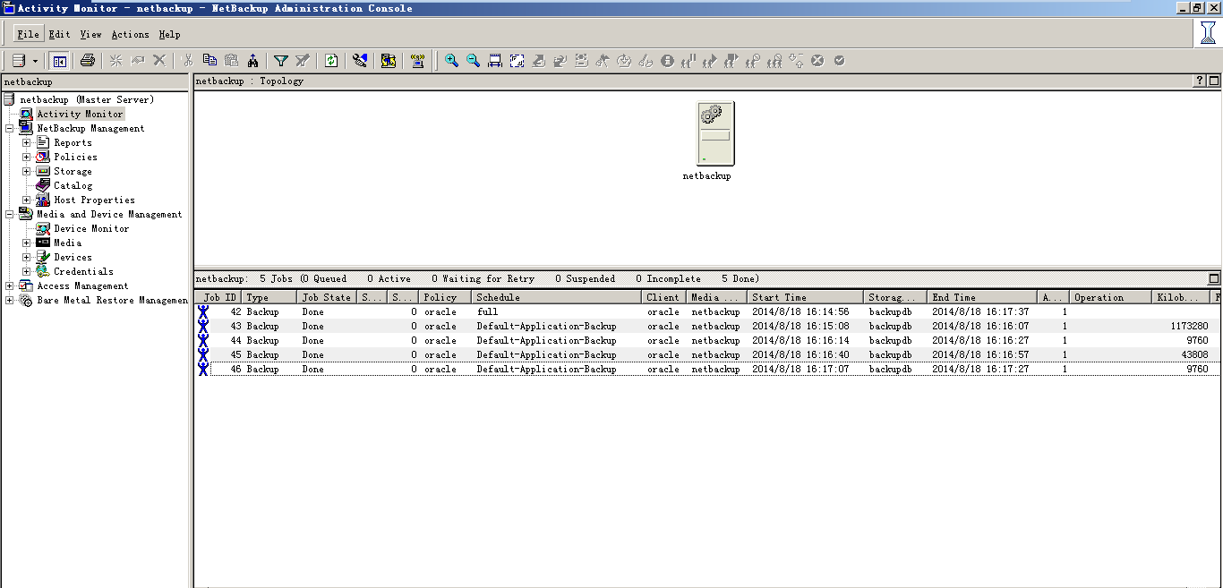The width and height of the screenshot is (1223, 588).
Task: Select the row for job ID 45
Action: 707,354
